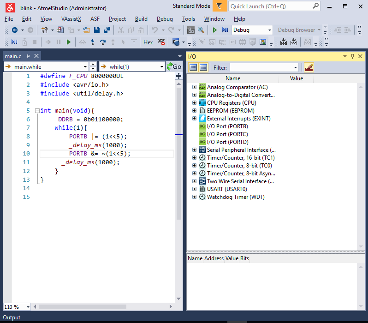Click the orange notification filter flag icon
The height and width of the screenshot is (323, 368).
220,6
